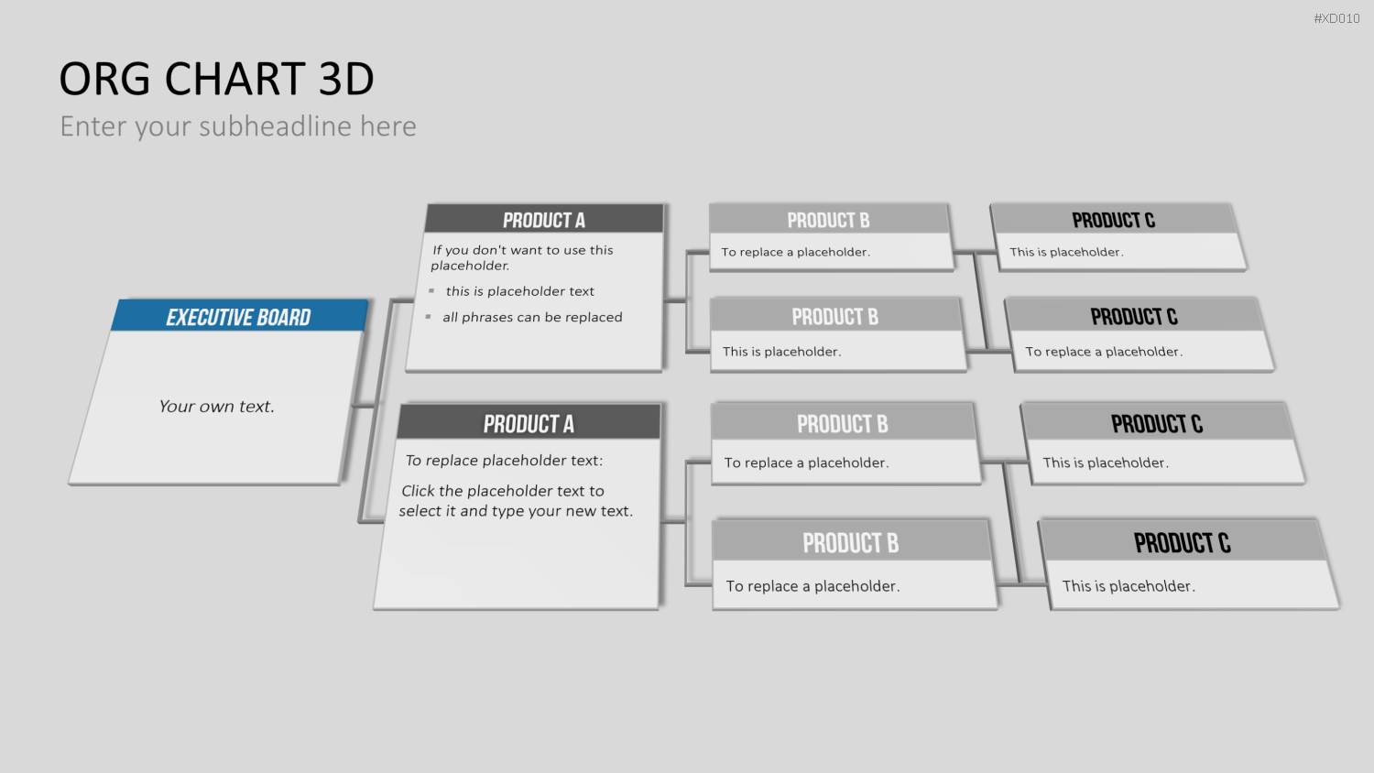Screen dimensions: 1374x773
Task: Select the bullet "all phrases can be replaced"
Action: [532, 317]
